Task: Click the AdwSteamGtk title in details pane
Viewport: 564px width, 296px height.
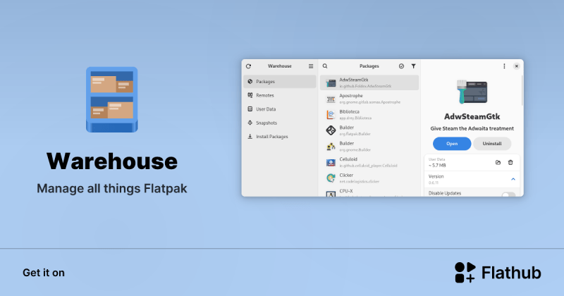Action: (472, 116)
